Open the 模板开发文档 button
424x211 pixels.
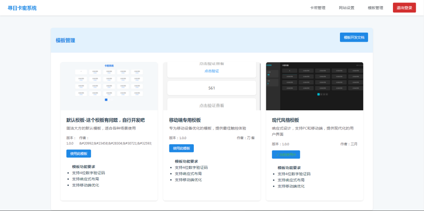click(354, 37)
